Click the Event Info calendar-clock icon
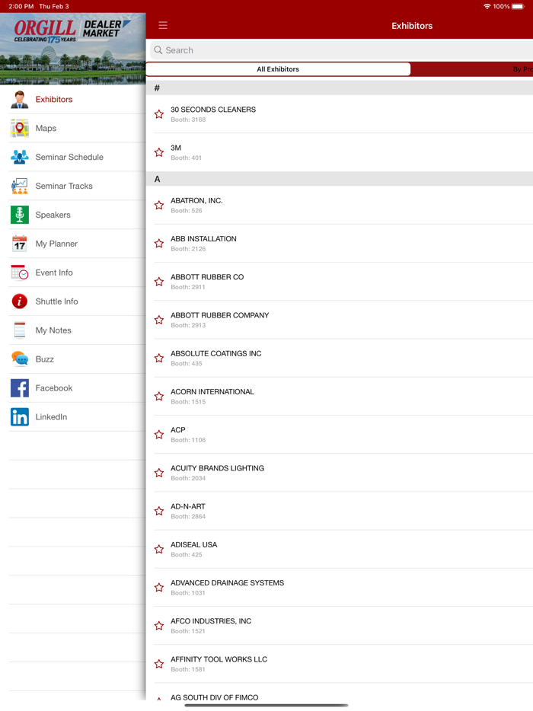The height and width of the screenshot is (711, 533). tap(20, 273)
